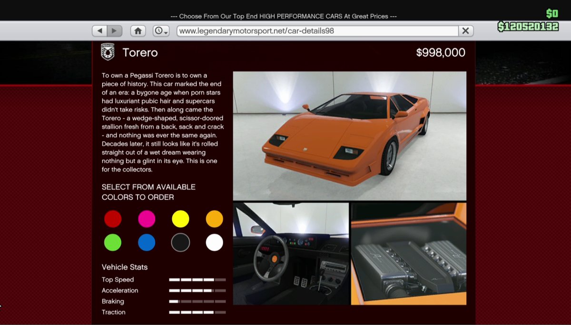Click the Acceleration stat bar
The width and height of the screenshot is (571, 325).
197,291
